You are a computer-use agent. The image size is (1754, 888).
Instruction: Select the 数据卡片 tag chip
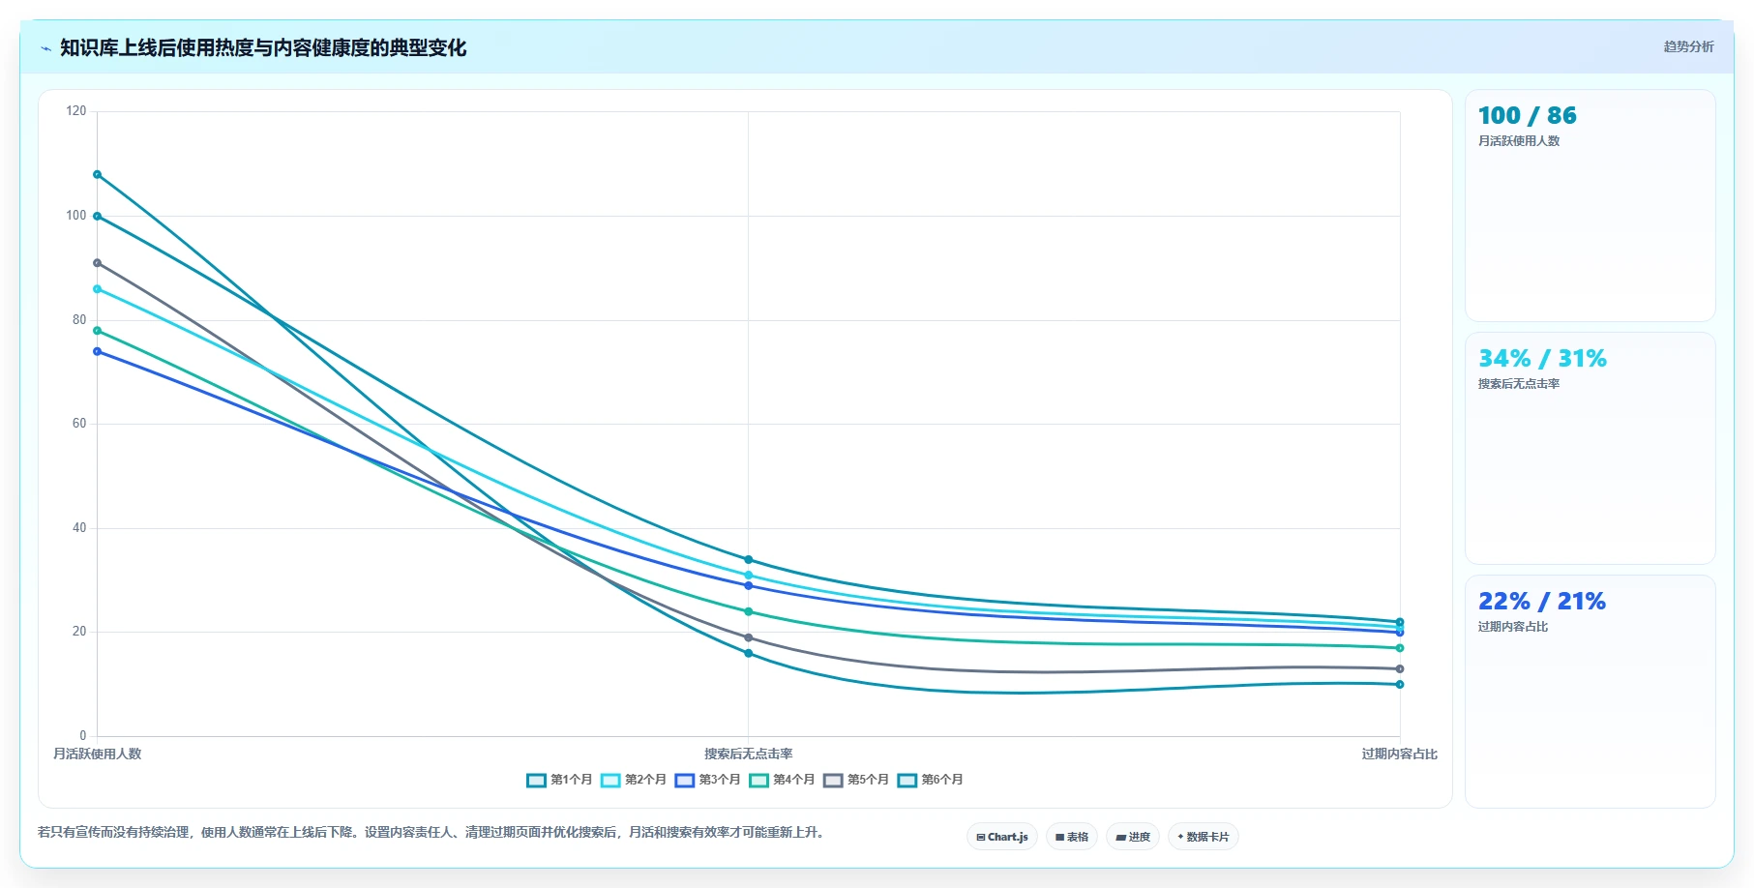1204,837
